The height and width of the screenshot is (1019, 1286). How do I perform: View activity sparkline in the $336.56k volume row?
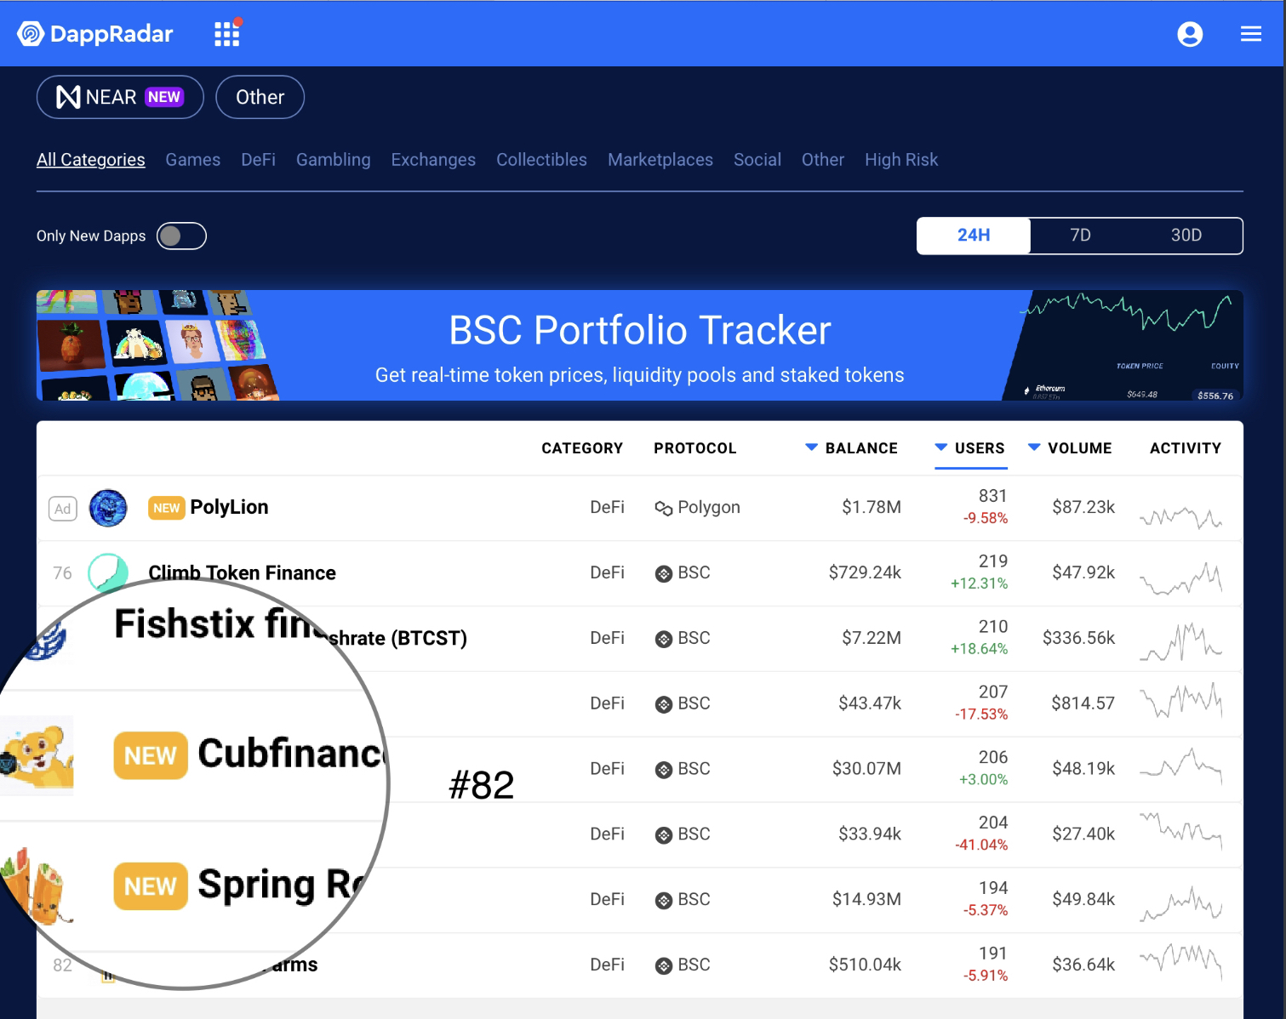click(1181, 642)
